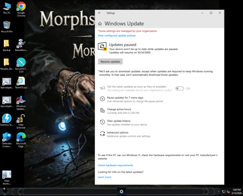
Task: Go to Settings home icon
Action: [x=100, y=24]
